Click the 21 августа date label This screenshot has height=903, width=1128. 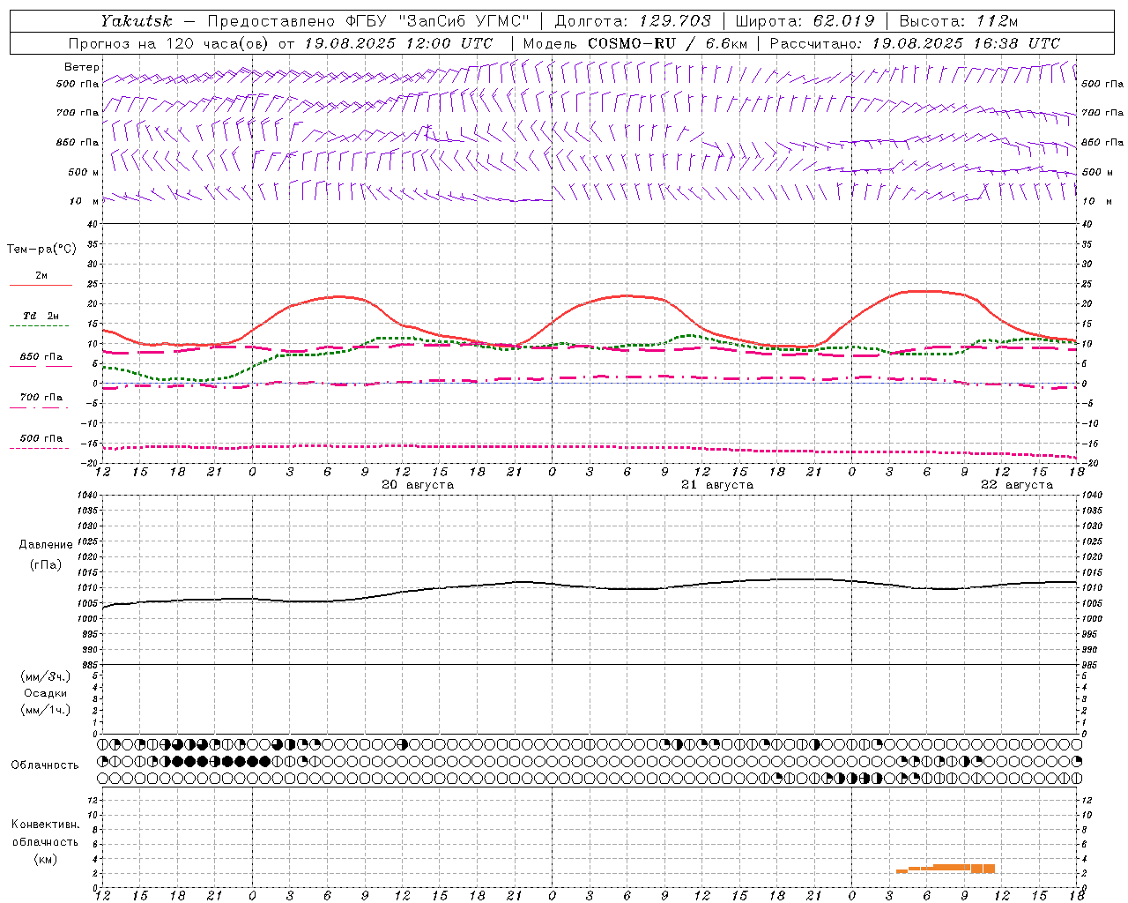pyautogui.click(x=717, y=485)
